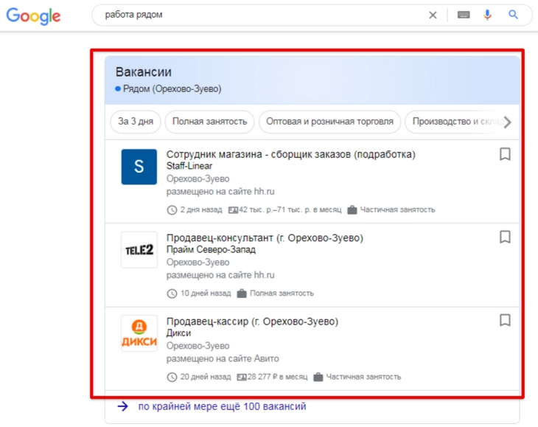538x427 pixels.
Task: Open the Дикси logo thumbnail
Action: tap(139, 333)
